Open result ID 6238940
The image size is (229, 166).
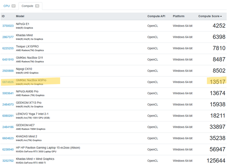pyautogui.click(x=8, y=150)
